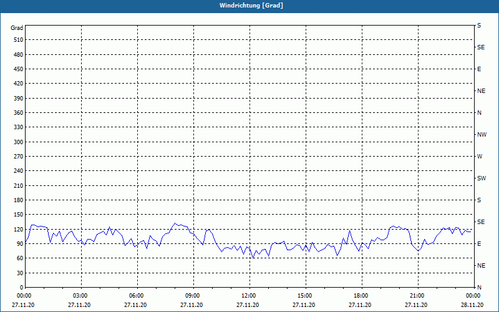Click the topmost S compass label

(479, 26)
